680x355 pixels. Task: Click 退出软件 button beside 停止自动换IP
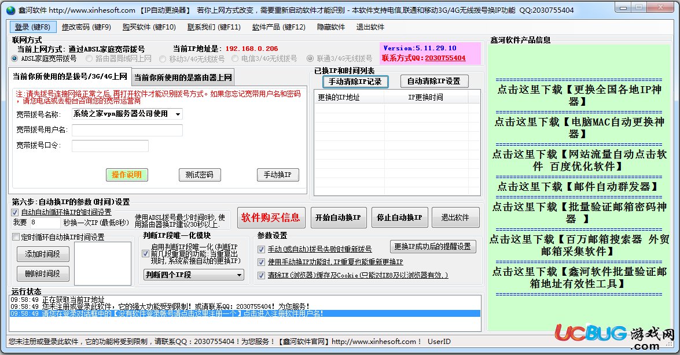coord(455,217)
